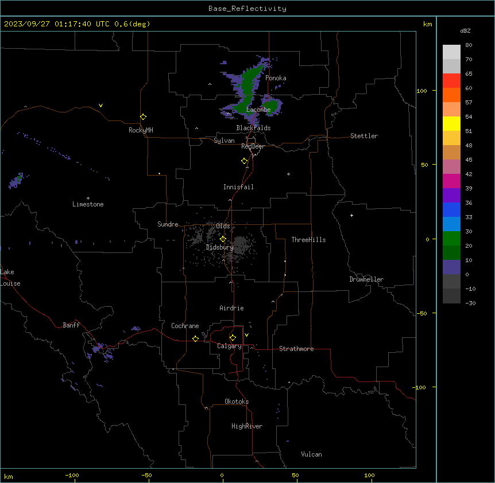Click the Calgary city label
This screenshot has height=483, width=495.
(229, 346)
